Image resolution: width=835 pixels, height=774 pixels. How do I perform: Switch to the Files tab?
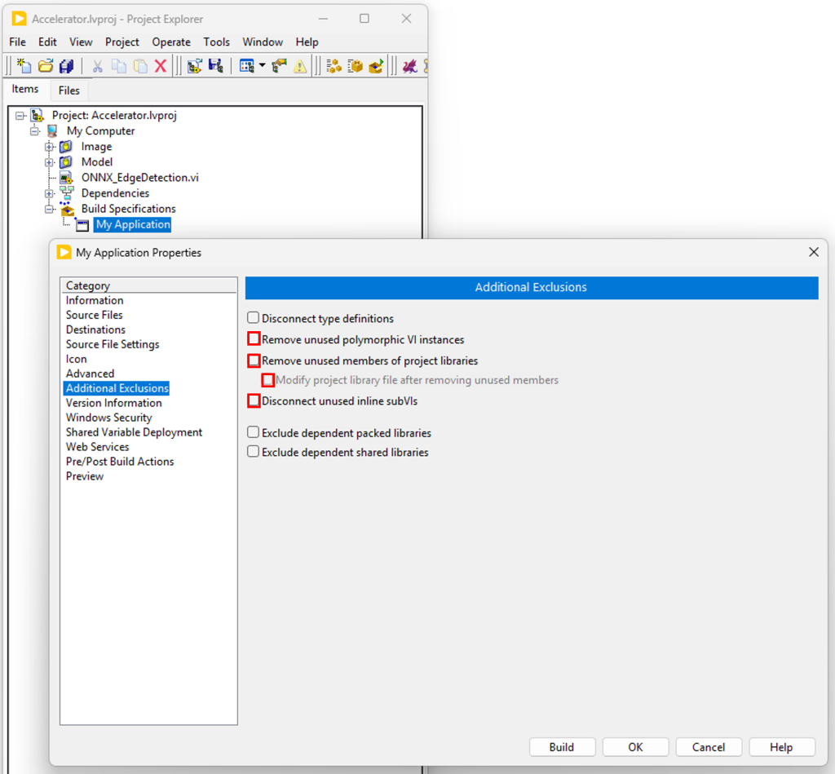69,91
